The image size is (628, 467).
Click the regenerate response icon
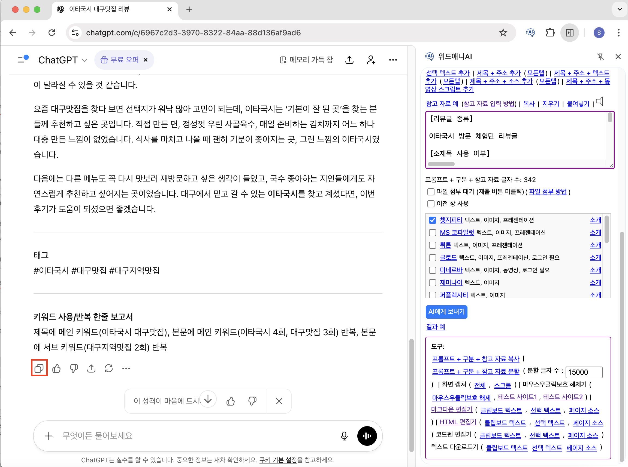tap(109, 368)
